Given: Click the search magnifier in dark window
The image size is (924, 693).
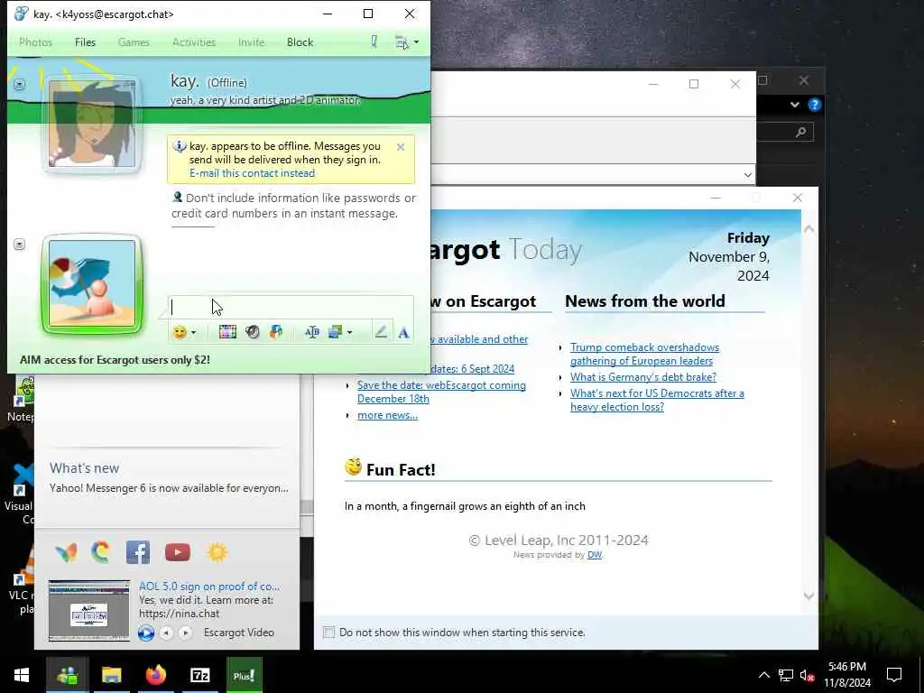Looking at the screenshot, I should click(800, 132).
